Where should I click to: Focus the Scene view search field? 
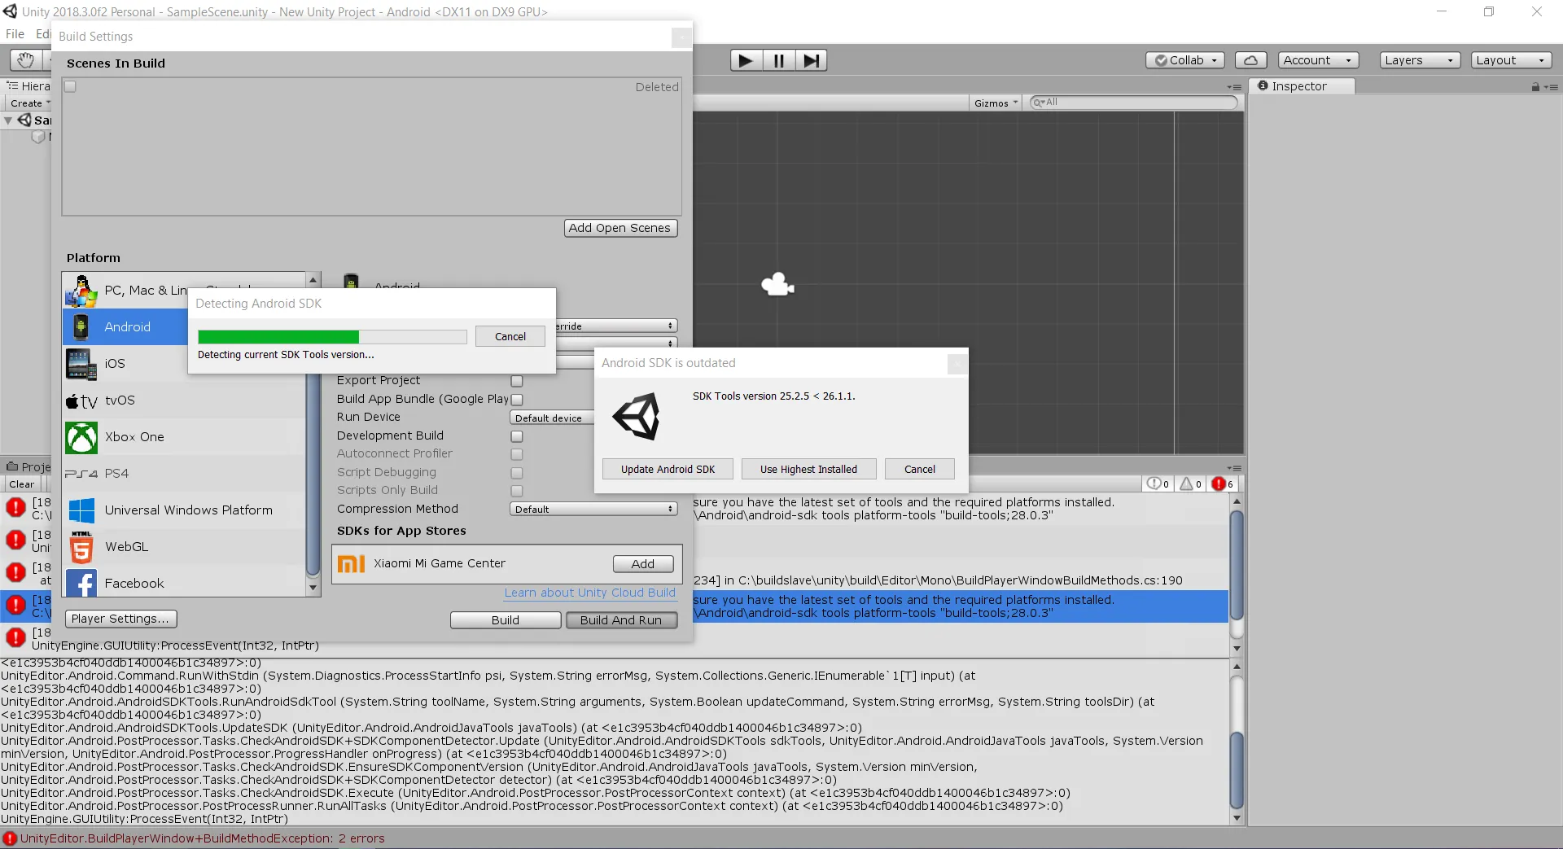pos(1132,103)
